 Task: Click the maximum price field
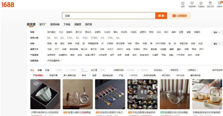[x=74, y=70]
